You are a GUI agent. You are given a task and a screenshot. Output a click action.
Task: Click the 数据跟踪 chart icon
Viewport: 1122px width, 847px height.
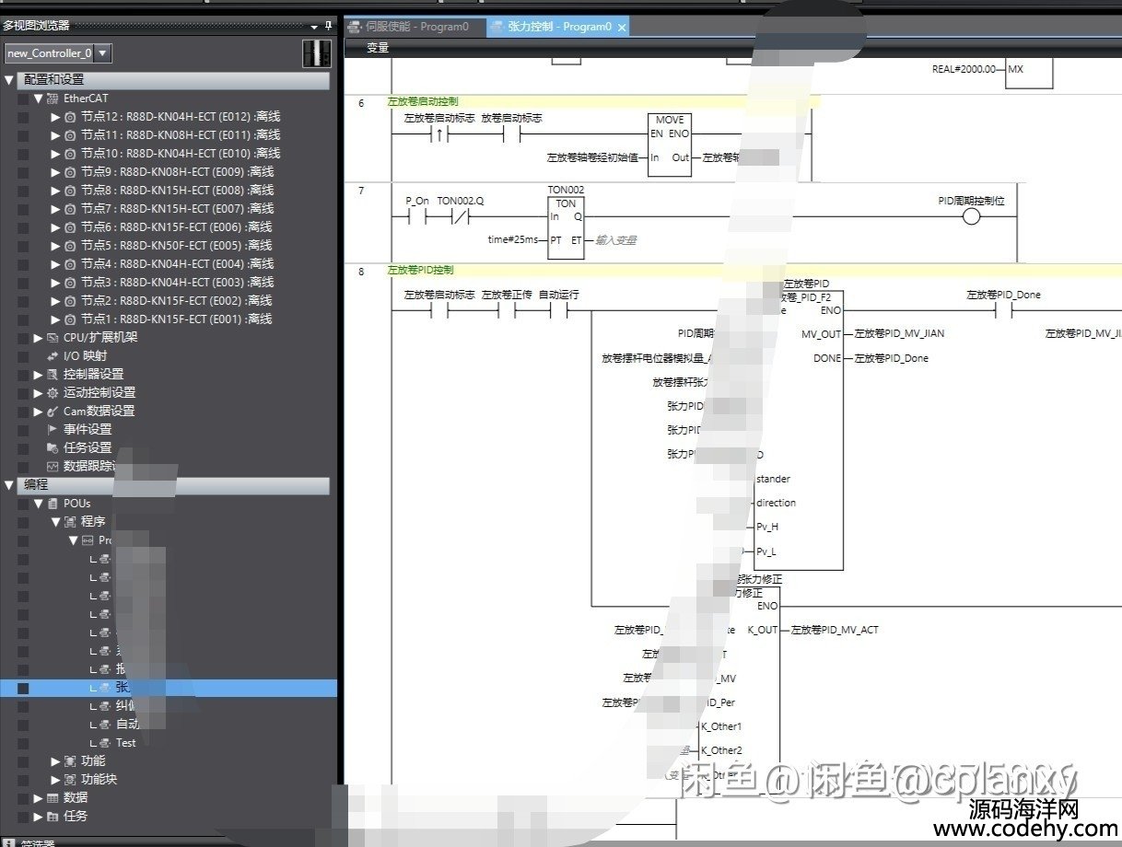click(x=53, y=467)
